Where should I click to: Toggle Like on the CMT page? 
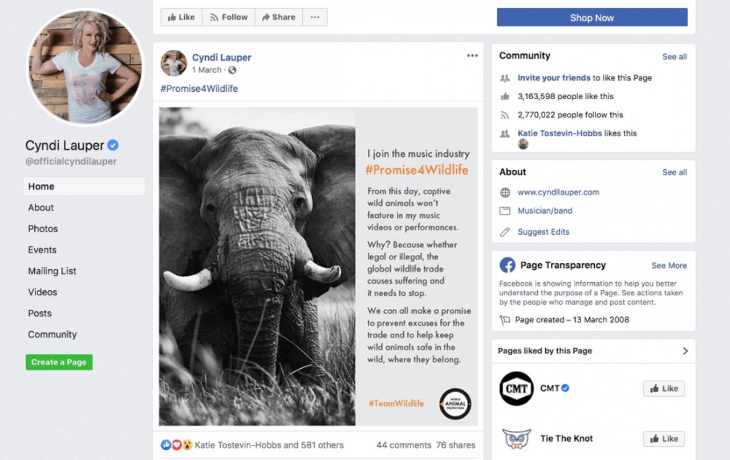664,388
